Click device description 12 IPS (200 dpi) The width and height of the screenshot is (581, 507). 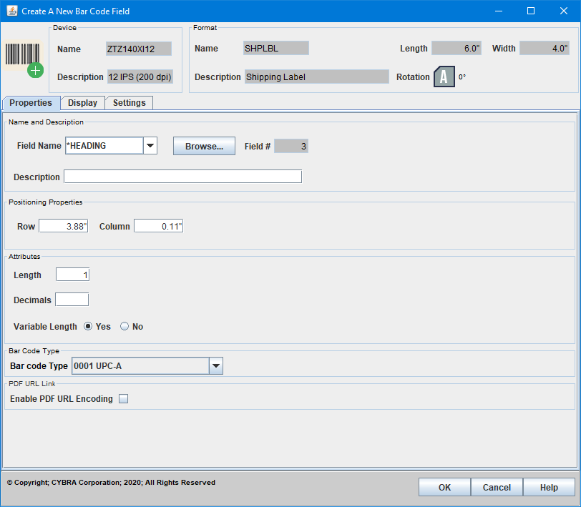[x=140, y=77]
